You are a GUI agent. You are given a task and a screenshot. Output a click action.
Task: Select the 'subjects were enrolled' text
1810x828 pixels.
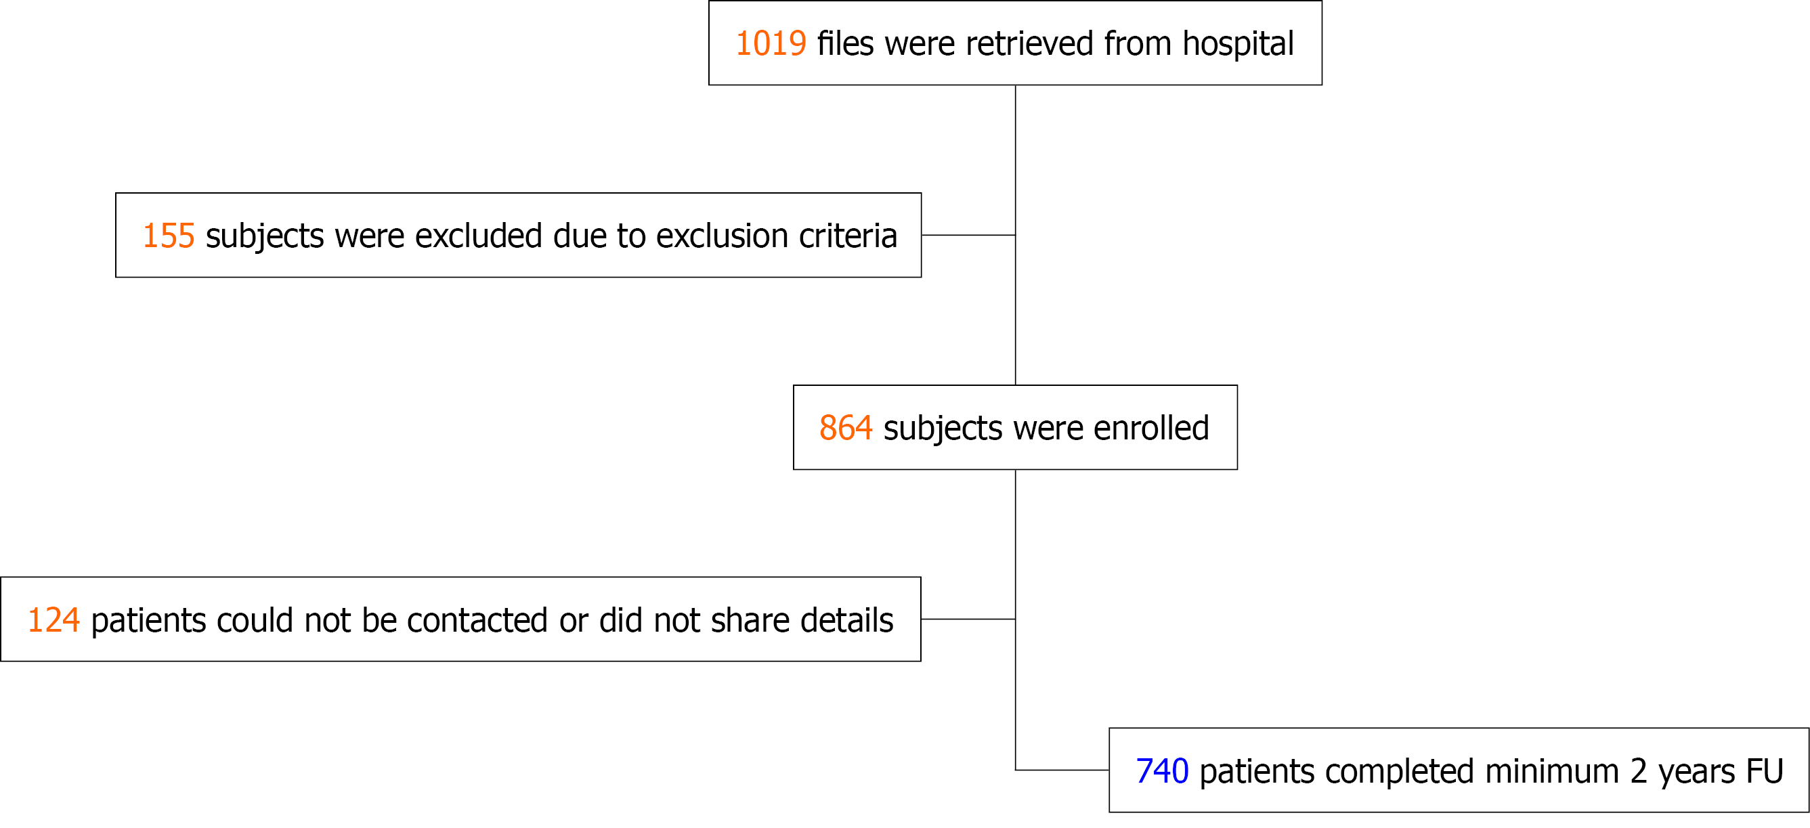1046,428
